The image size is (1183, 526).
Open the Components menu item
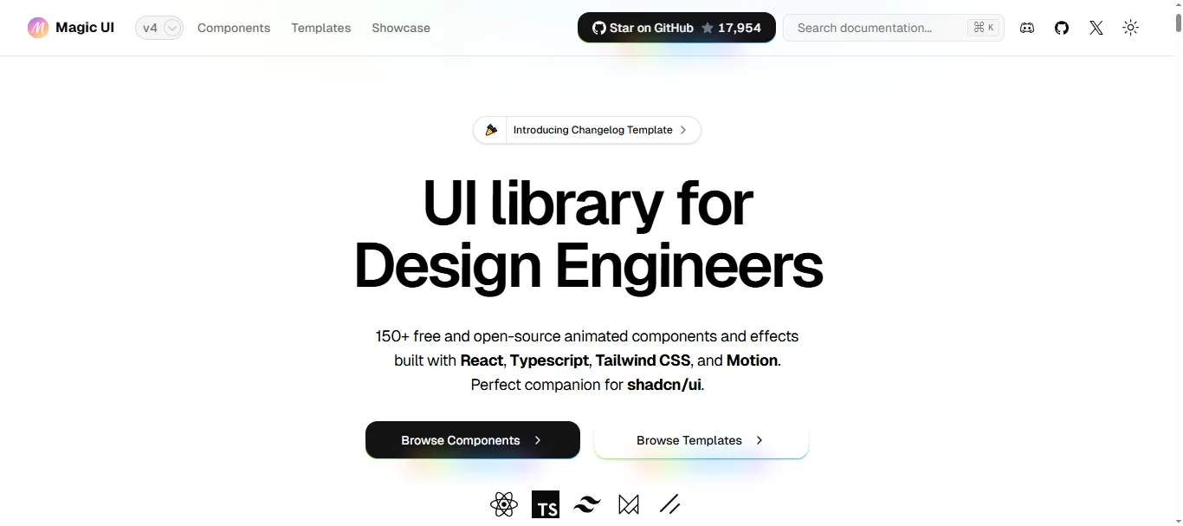click(x=233, y=28)
